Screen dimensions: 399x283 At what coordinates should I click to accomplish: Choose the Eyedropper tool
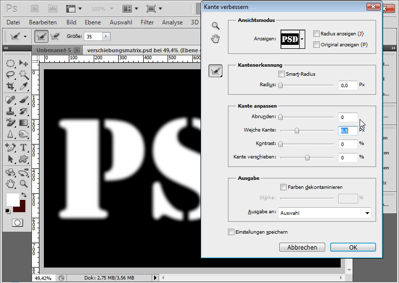[x=23, y=86]
